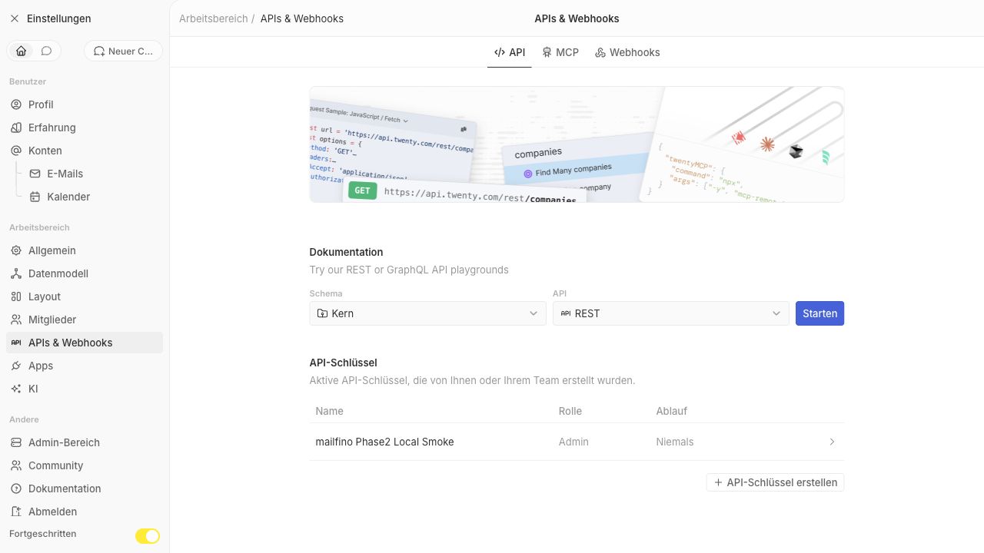Click the Starten button

(819, 313)
